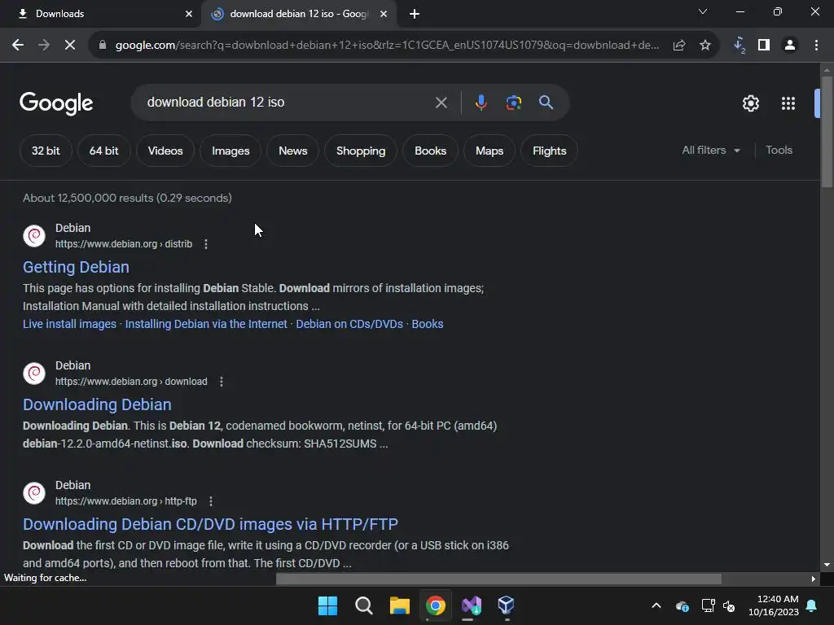Filter results by 32 bit
Viewport: 834px width, 625px height.
pos(46,151)
